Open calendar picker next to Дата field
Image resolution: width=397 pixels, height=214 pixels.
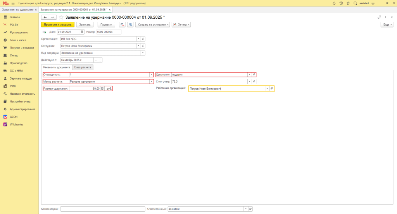[82, 32]
